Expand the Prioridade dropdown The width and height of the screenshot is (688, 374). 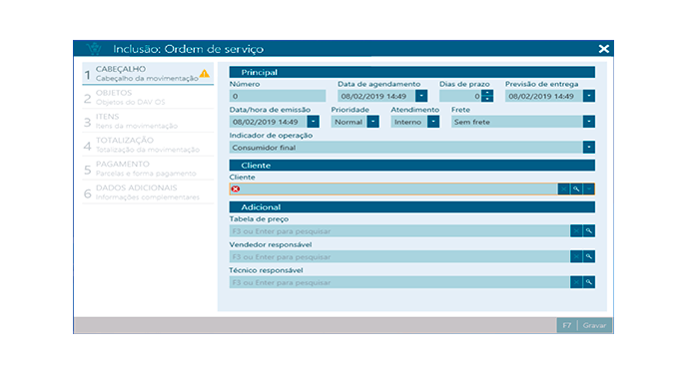(373, 122)
